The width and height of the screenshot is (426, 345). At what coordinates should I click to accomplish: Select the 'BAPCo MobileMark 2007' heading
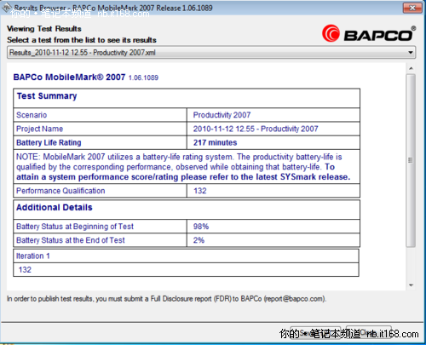click(69, 78)
